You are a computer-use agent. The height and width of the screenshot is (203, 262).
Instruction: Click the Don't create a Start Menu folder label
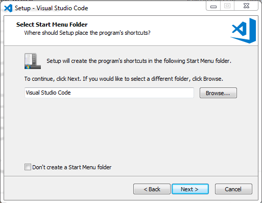72,167
